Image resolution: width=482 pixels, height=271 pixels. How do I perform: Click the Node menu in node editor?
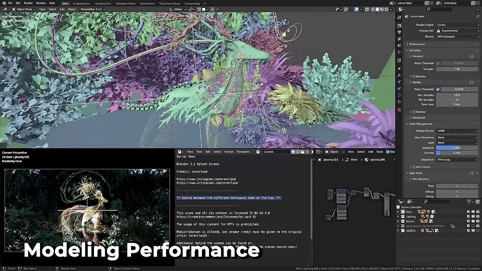coord(380,152)
